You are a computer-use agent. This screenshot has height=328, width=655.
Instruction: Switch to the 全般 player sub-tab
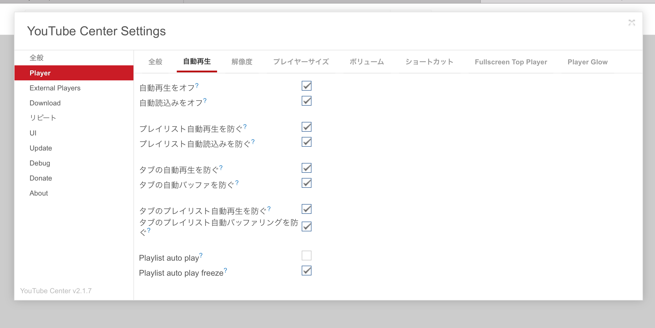pyautogui.click(x=155, y=62)
